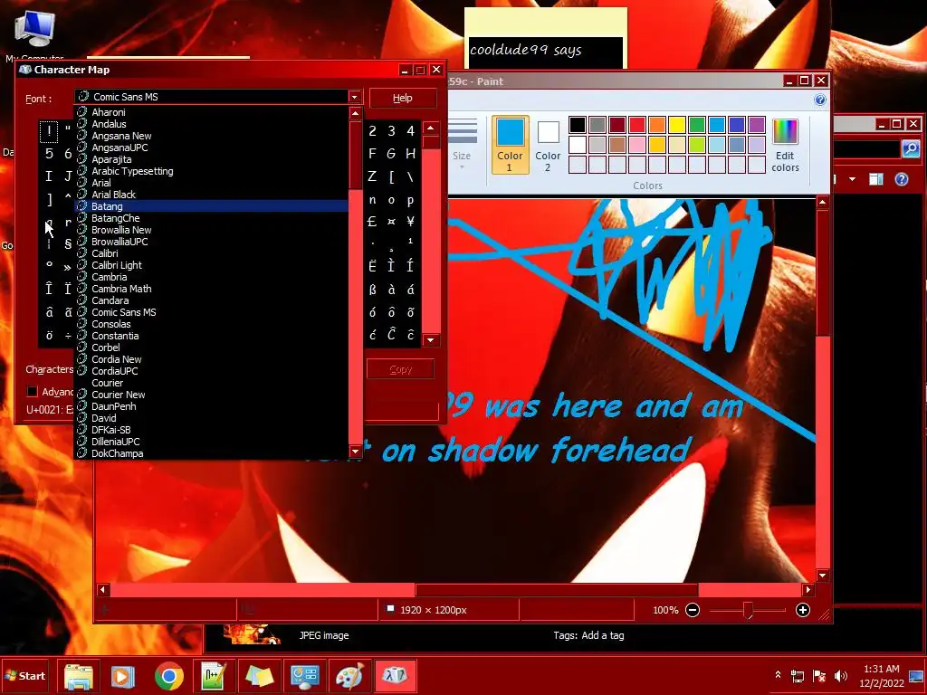This screenshot has width=927, height=695.
Task: Select the pound sign character cell
Action: point(372,222)
